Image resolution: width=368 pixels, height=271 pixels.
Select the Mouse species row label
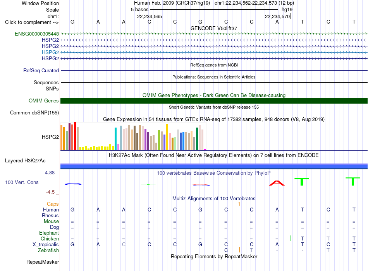[51, 222]
